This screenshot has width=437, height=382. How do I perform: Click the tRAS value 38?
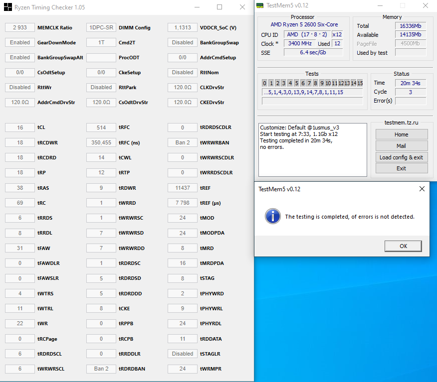(x=20, y=188)
